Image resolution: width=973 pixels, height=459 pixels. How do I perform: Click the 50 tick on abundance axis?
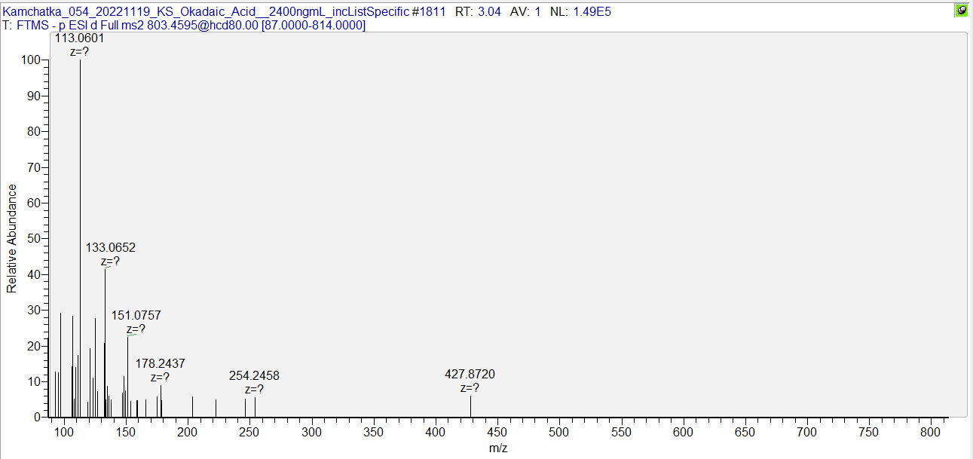[34, 239]
